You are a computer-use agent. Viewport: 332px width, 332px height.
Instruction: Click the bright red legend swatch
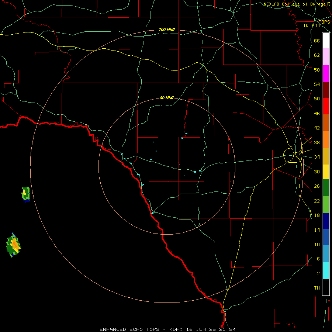point(326,106)
